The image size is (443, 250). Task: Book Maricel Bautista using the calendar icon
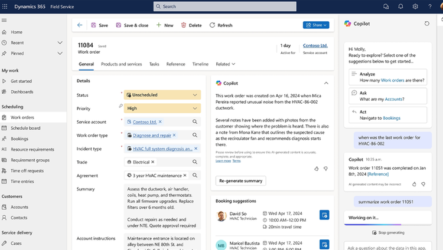324,244
